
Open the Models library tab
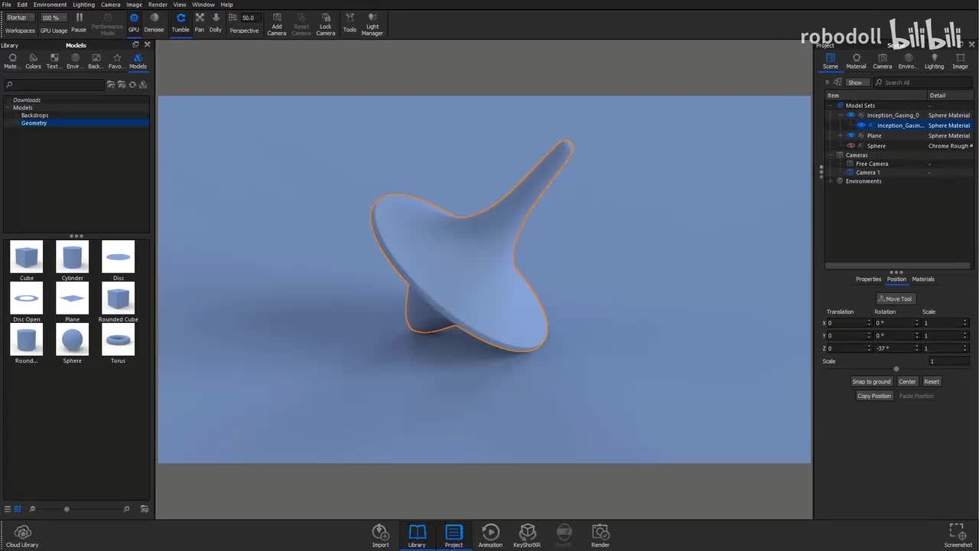[138, 61]
